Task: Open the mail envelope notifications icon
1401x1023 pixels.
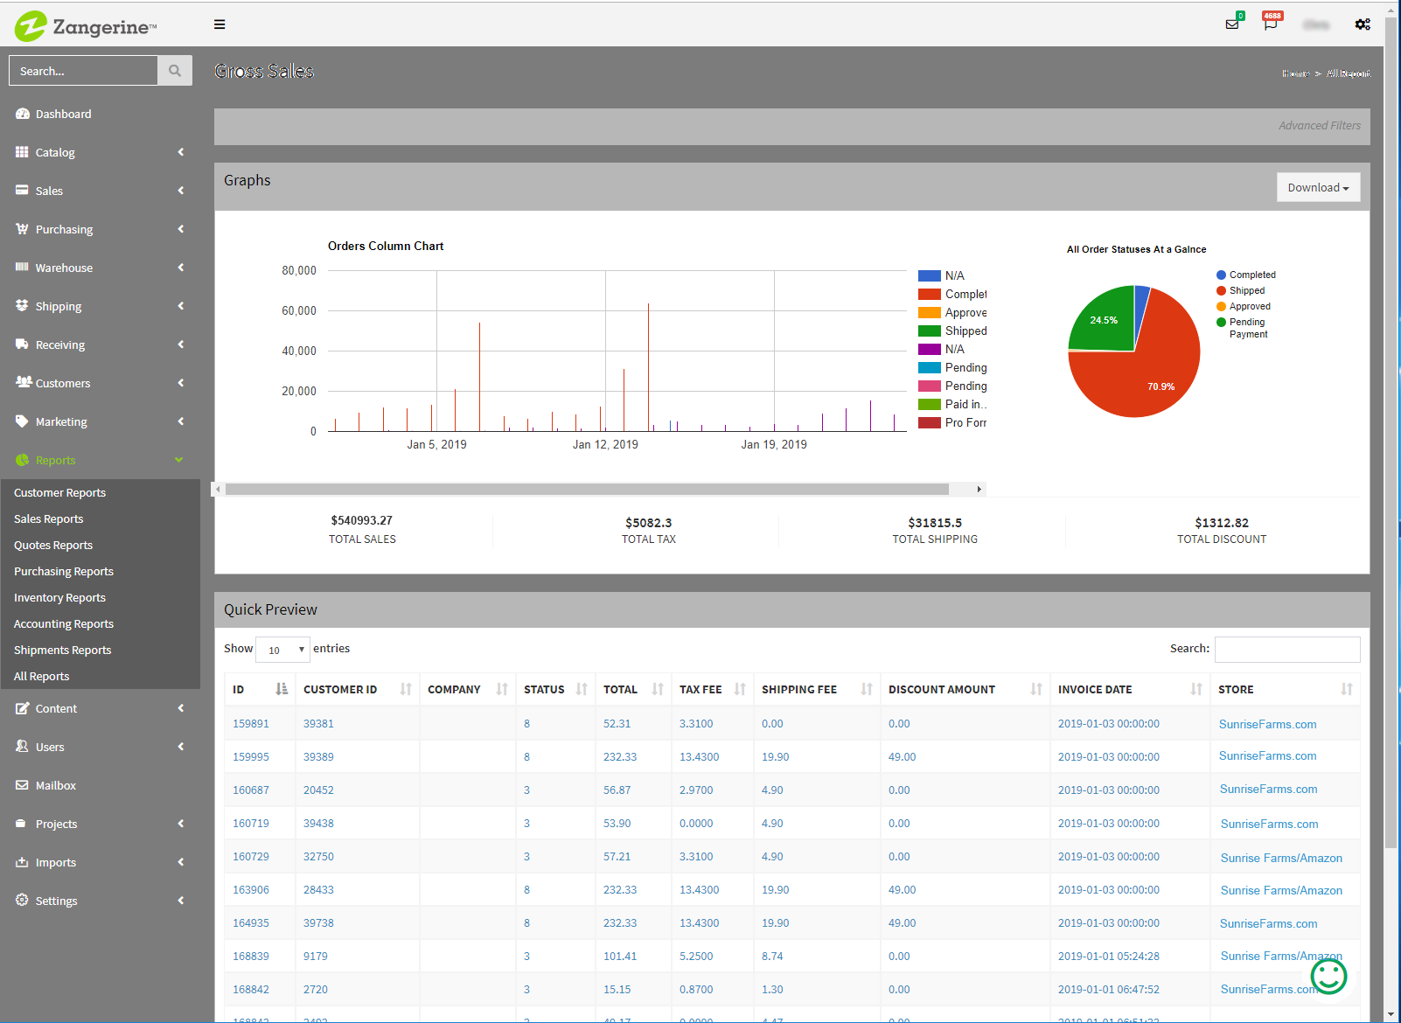Action: point(1232,24)
